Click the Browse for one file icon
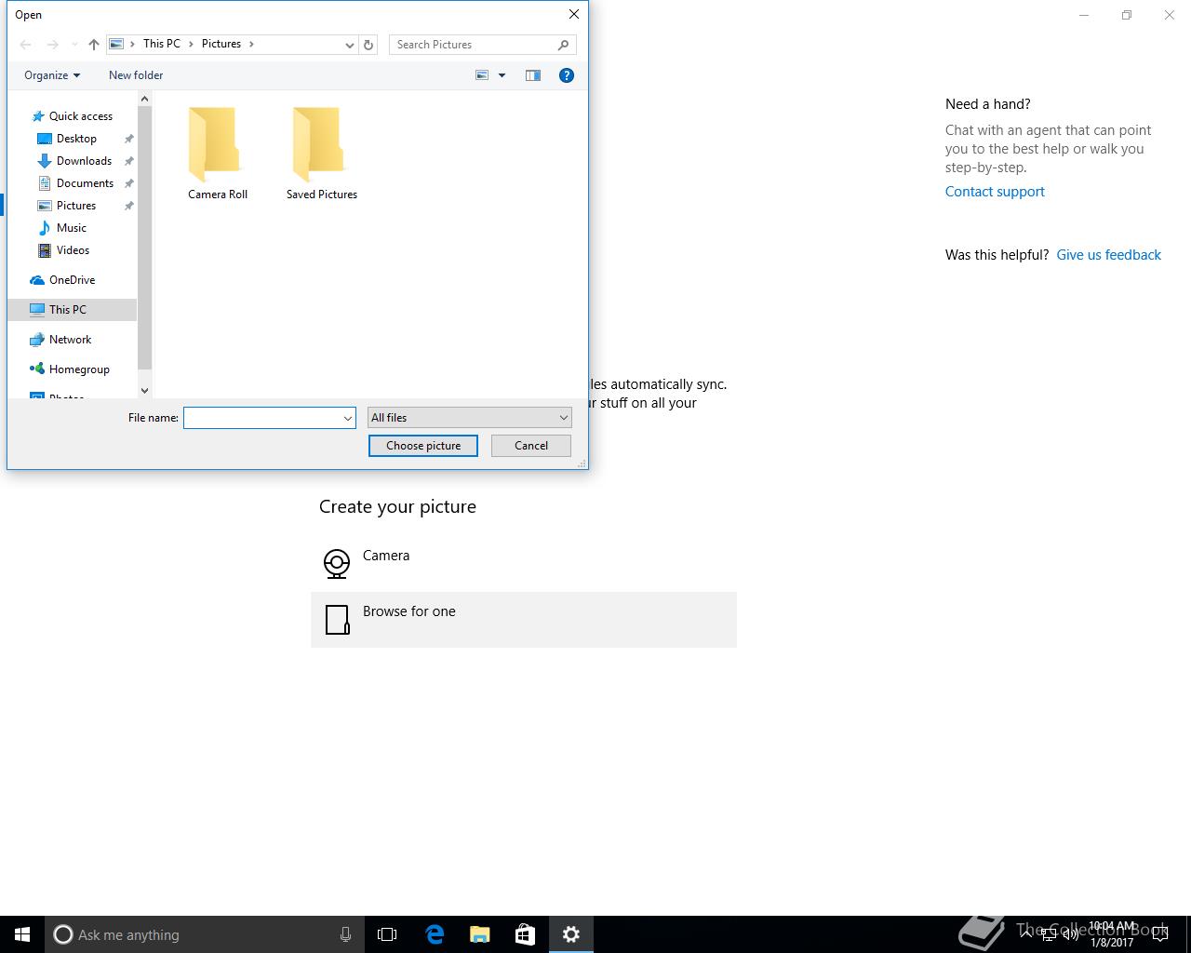The width and height of the screenshot is (1191, 953). coord(337,620)
